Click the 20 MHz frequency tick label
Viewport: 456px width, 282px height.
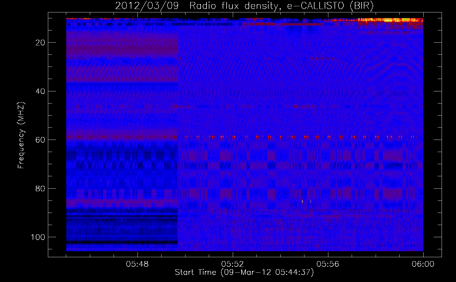click(41, 43)
